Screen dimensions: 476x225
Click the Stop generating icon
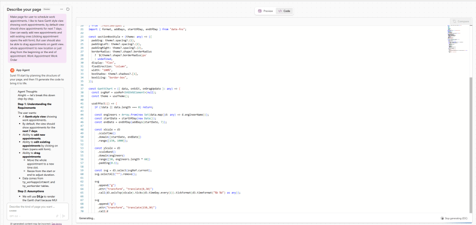point(441,218)
